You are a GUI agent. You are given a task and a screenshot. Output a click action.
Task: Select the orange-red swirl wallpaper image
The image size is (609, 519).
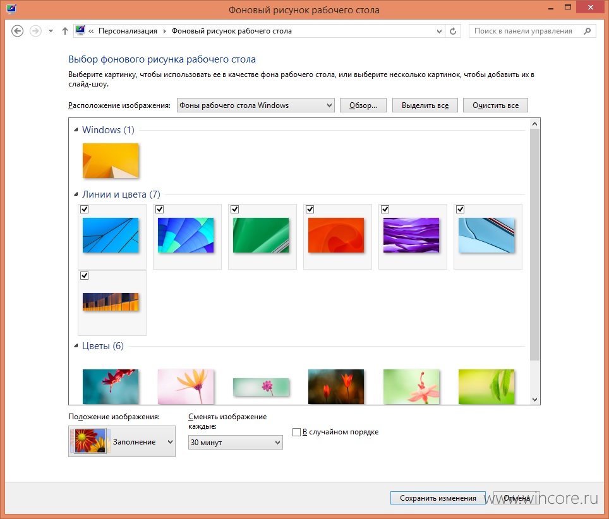pos(336,236)
